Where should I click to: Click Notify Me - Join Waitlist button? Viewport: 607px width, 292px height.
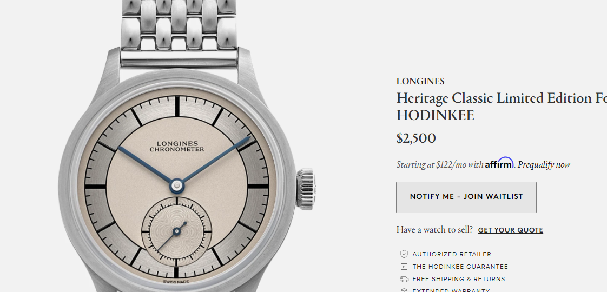coord(466,197)
